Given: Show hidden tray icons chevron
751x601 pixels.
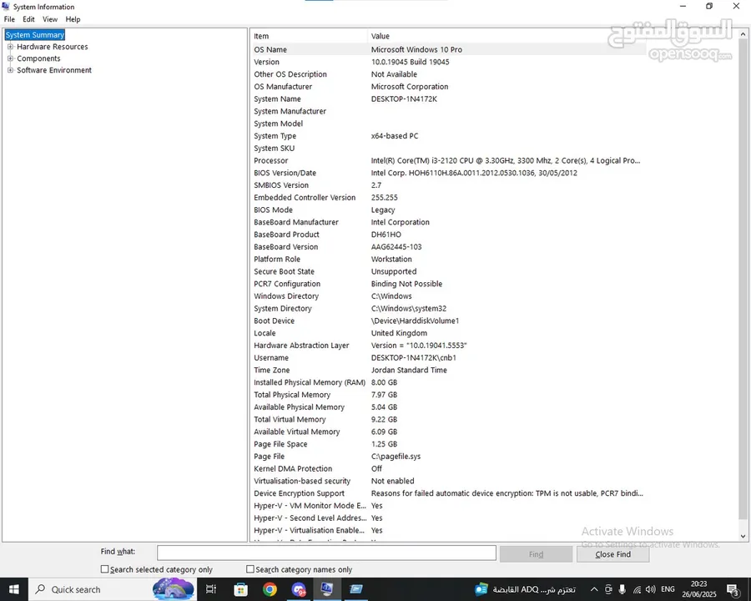Looking at the screenshot, I should (594, 589).
